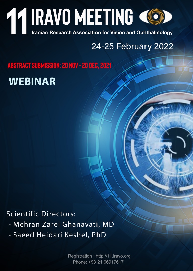The width and height of the screenshot is (193, 271).
Task: Click the WEBINAR heading
Action: (32, 82)
